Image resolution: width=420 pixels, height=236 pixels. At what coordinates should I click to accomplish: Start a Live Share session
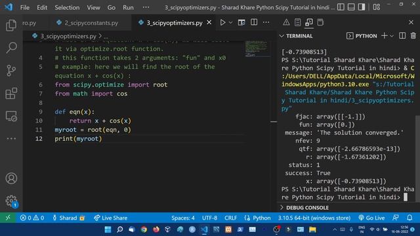[x=110, y=218]
